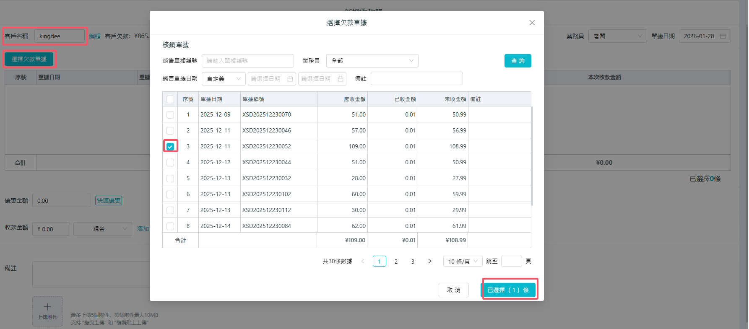Click the 查詢 search button
The image size is (749, 329).
click(518, 61)
